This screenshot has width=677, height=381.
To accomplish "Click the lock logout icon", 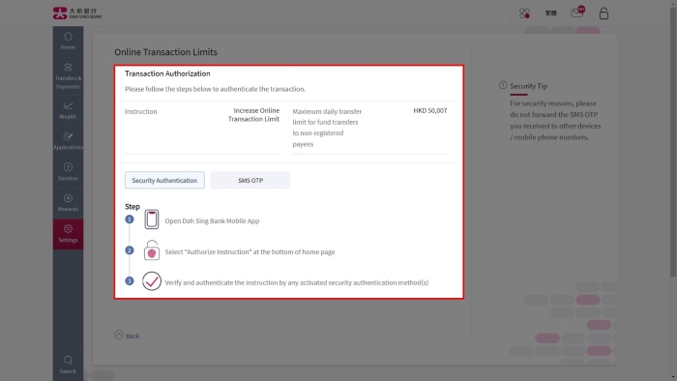I will (x=603, y=14).
